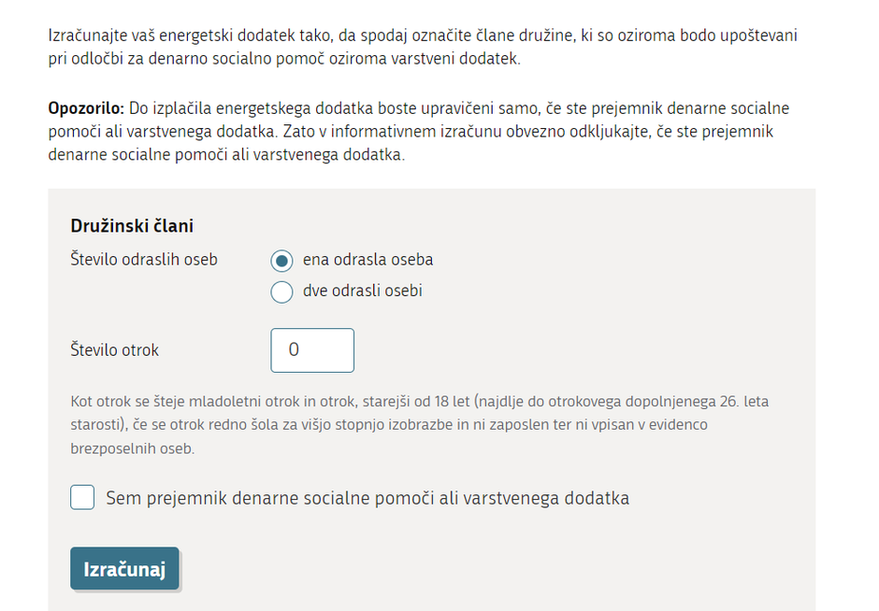Screen dimensions: 879x611
Task: Click the words "brezposelnih oseb" in the help note
Action: click(132, 448)
